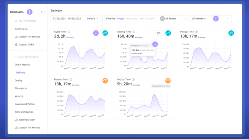Open the All Members dropdown

tap(211, 19)
